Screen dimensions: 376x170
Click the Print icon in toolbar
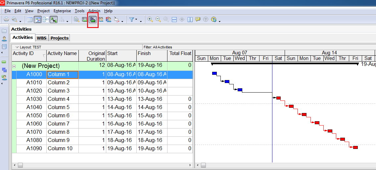pos(6,20)
